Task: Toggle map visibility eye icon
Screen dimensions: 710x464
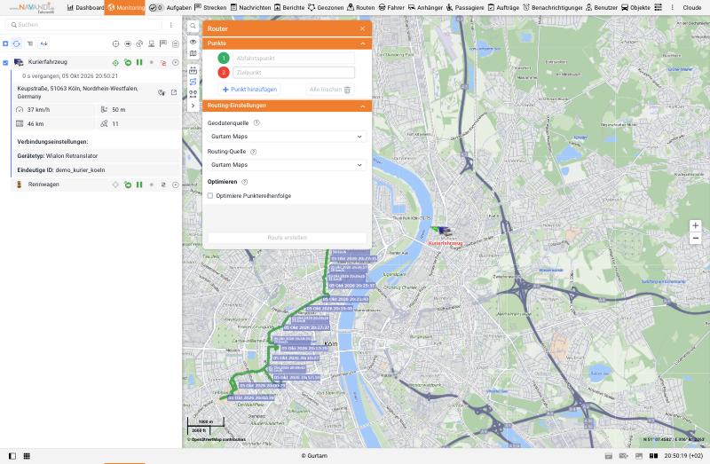Action: (x=193, y=42)
